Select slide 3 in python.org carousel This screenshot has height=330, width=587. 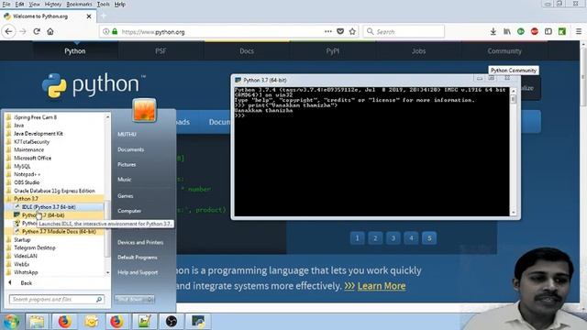point(393,238)
